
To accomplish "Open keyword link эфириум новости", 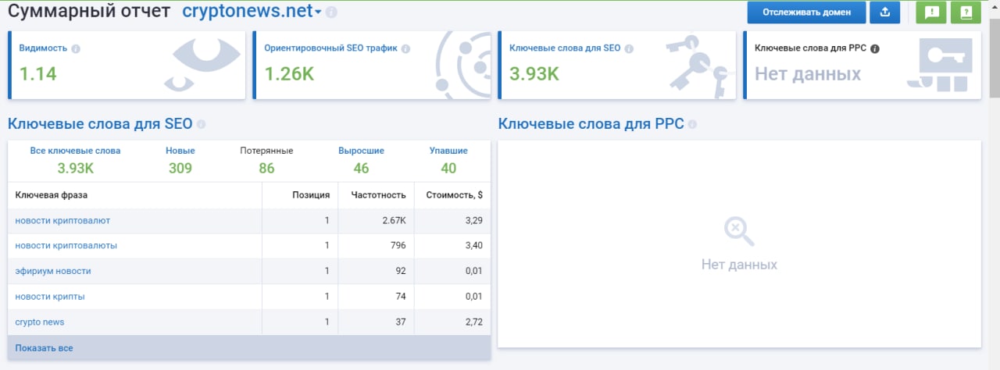I will point(53,271).
